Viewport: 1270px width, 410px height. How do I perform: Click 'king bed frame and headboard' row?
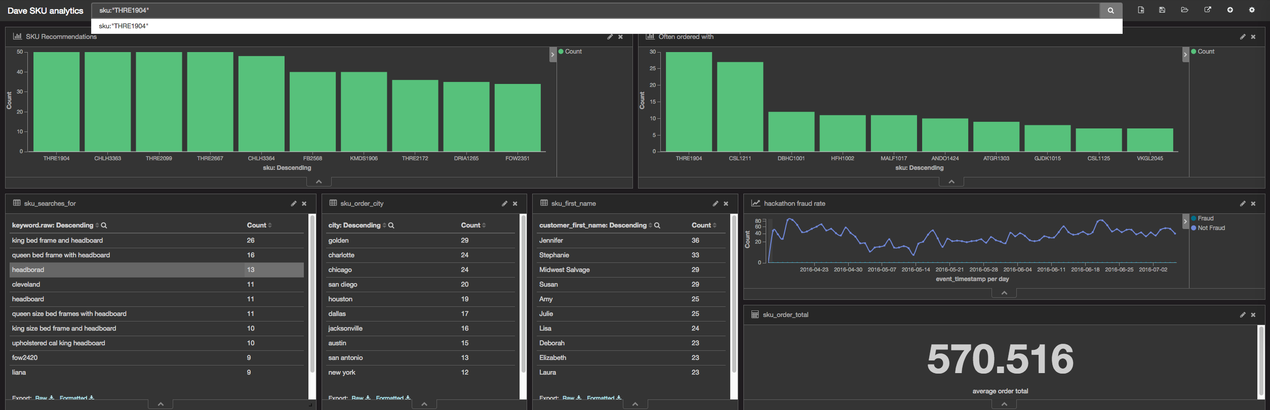(x=157, y=241)
